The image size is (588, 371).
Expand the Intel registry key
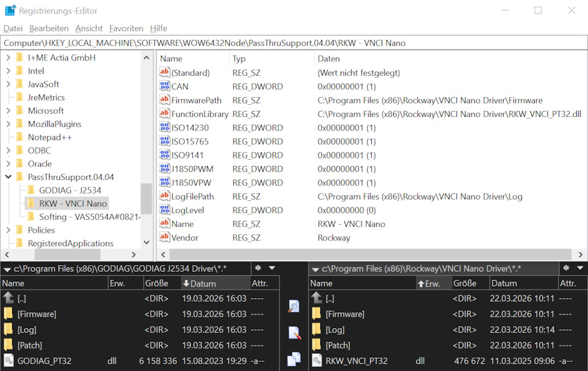pyautogui.click(x=9, y=71)
